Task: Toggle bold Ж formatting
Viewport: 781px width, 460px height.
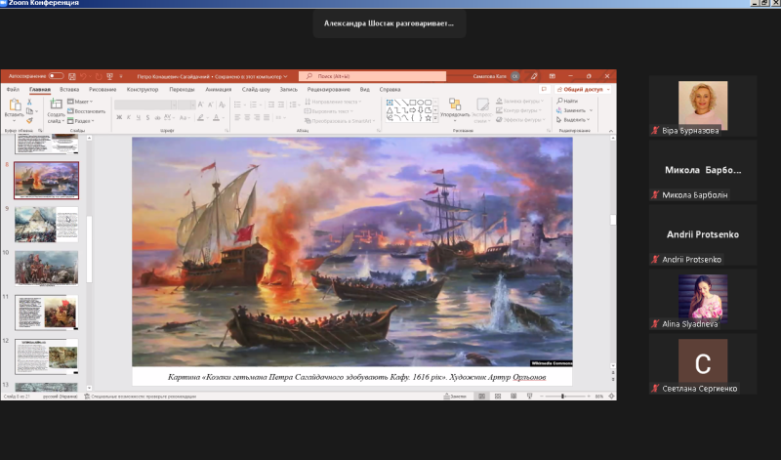Action: click(119, 117)
